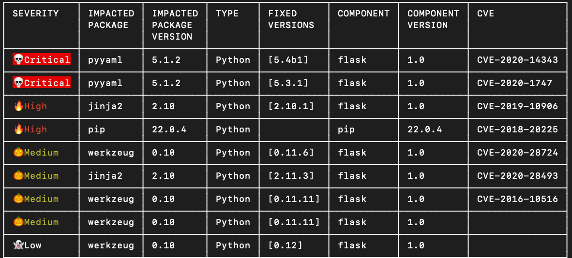Click the fire icon in the jinja2 High row
The height and width of the screenshot is (258, 572).
[x=18, y=106]
